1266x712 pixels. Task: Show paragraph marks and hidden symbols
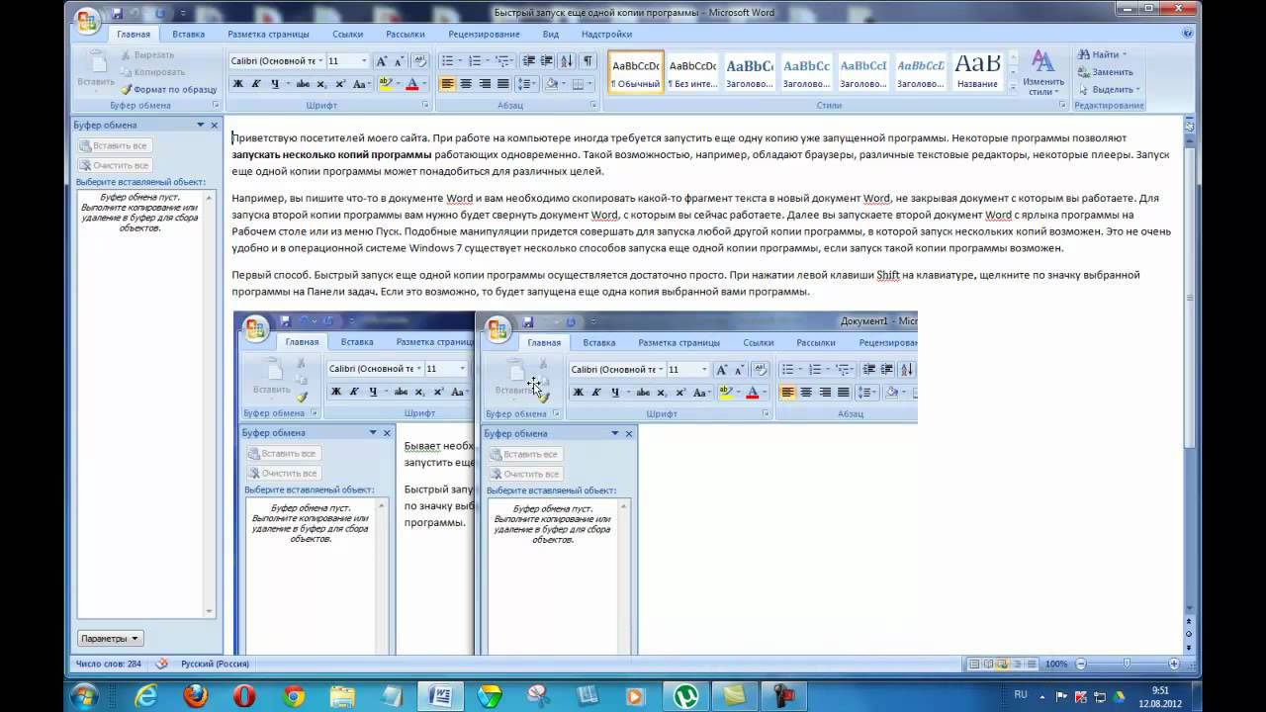click(x=589, y=61)
